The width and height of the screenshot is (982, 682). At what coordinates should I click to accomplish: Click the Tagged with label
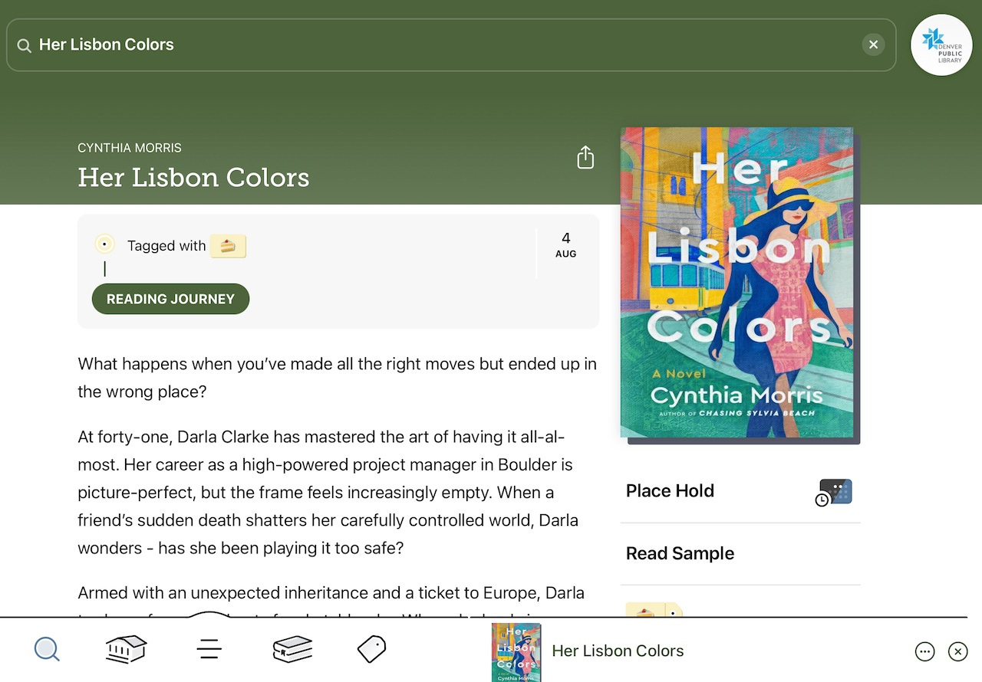coord(166,246)
